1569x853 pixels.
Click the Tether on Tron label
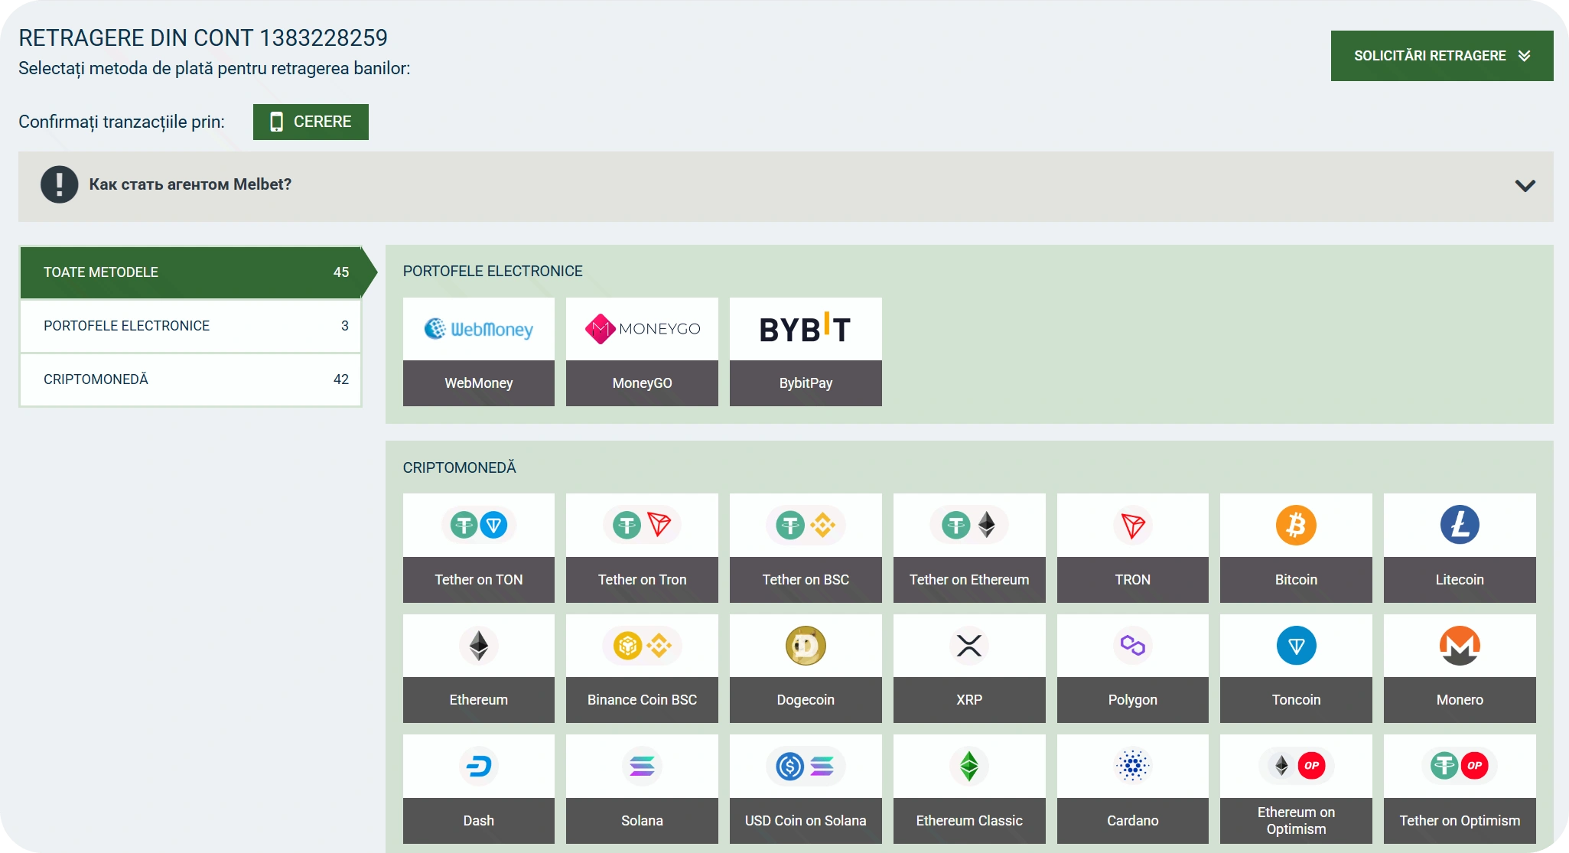(x=642, y=580)
